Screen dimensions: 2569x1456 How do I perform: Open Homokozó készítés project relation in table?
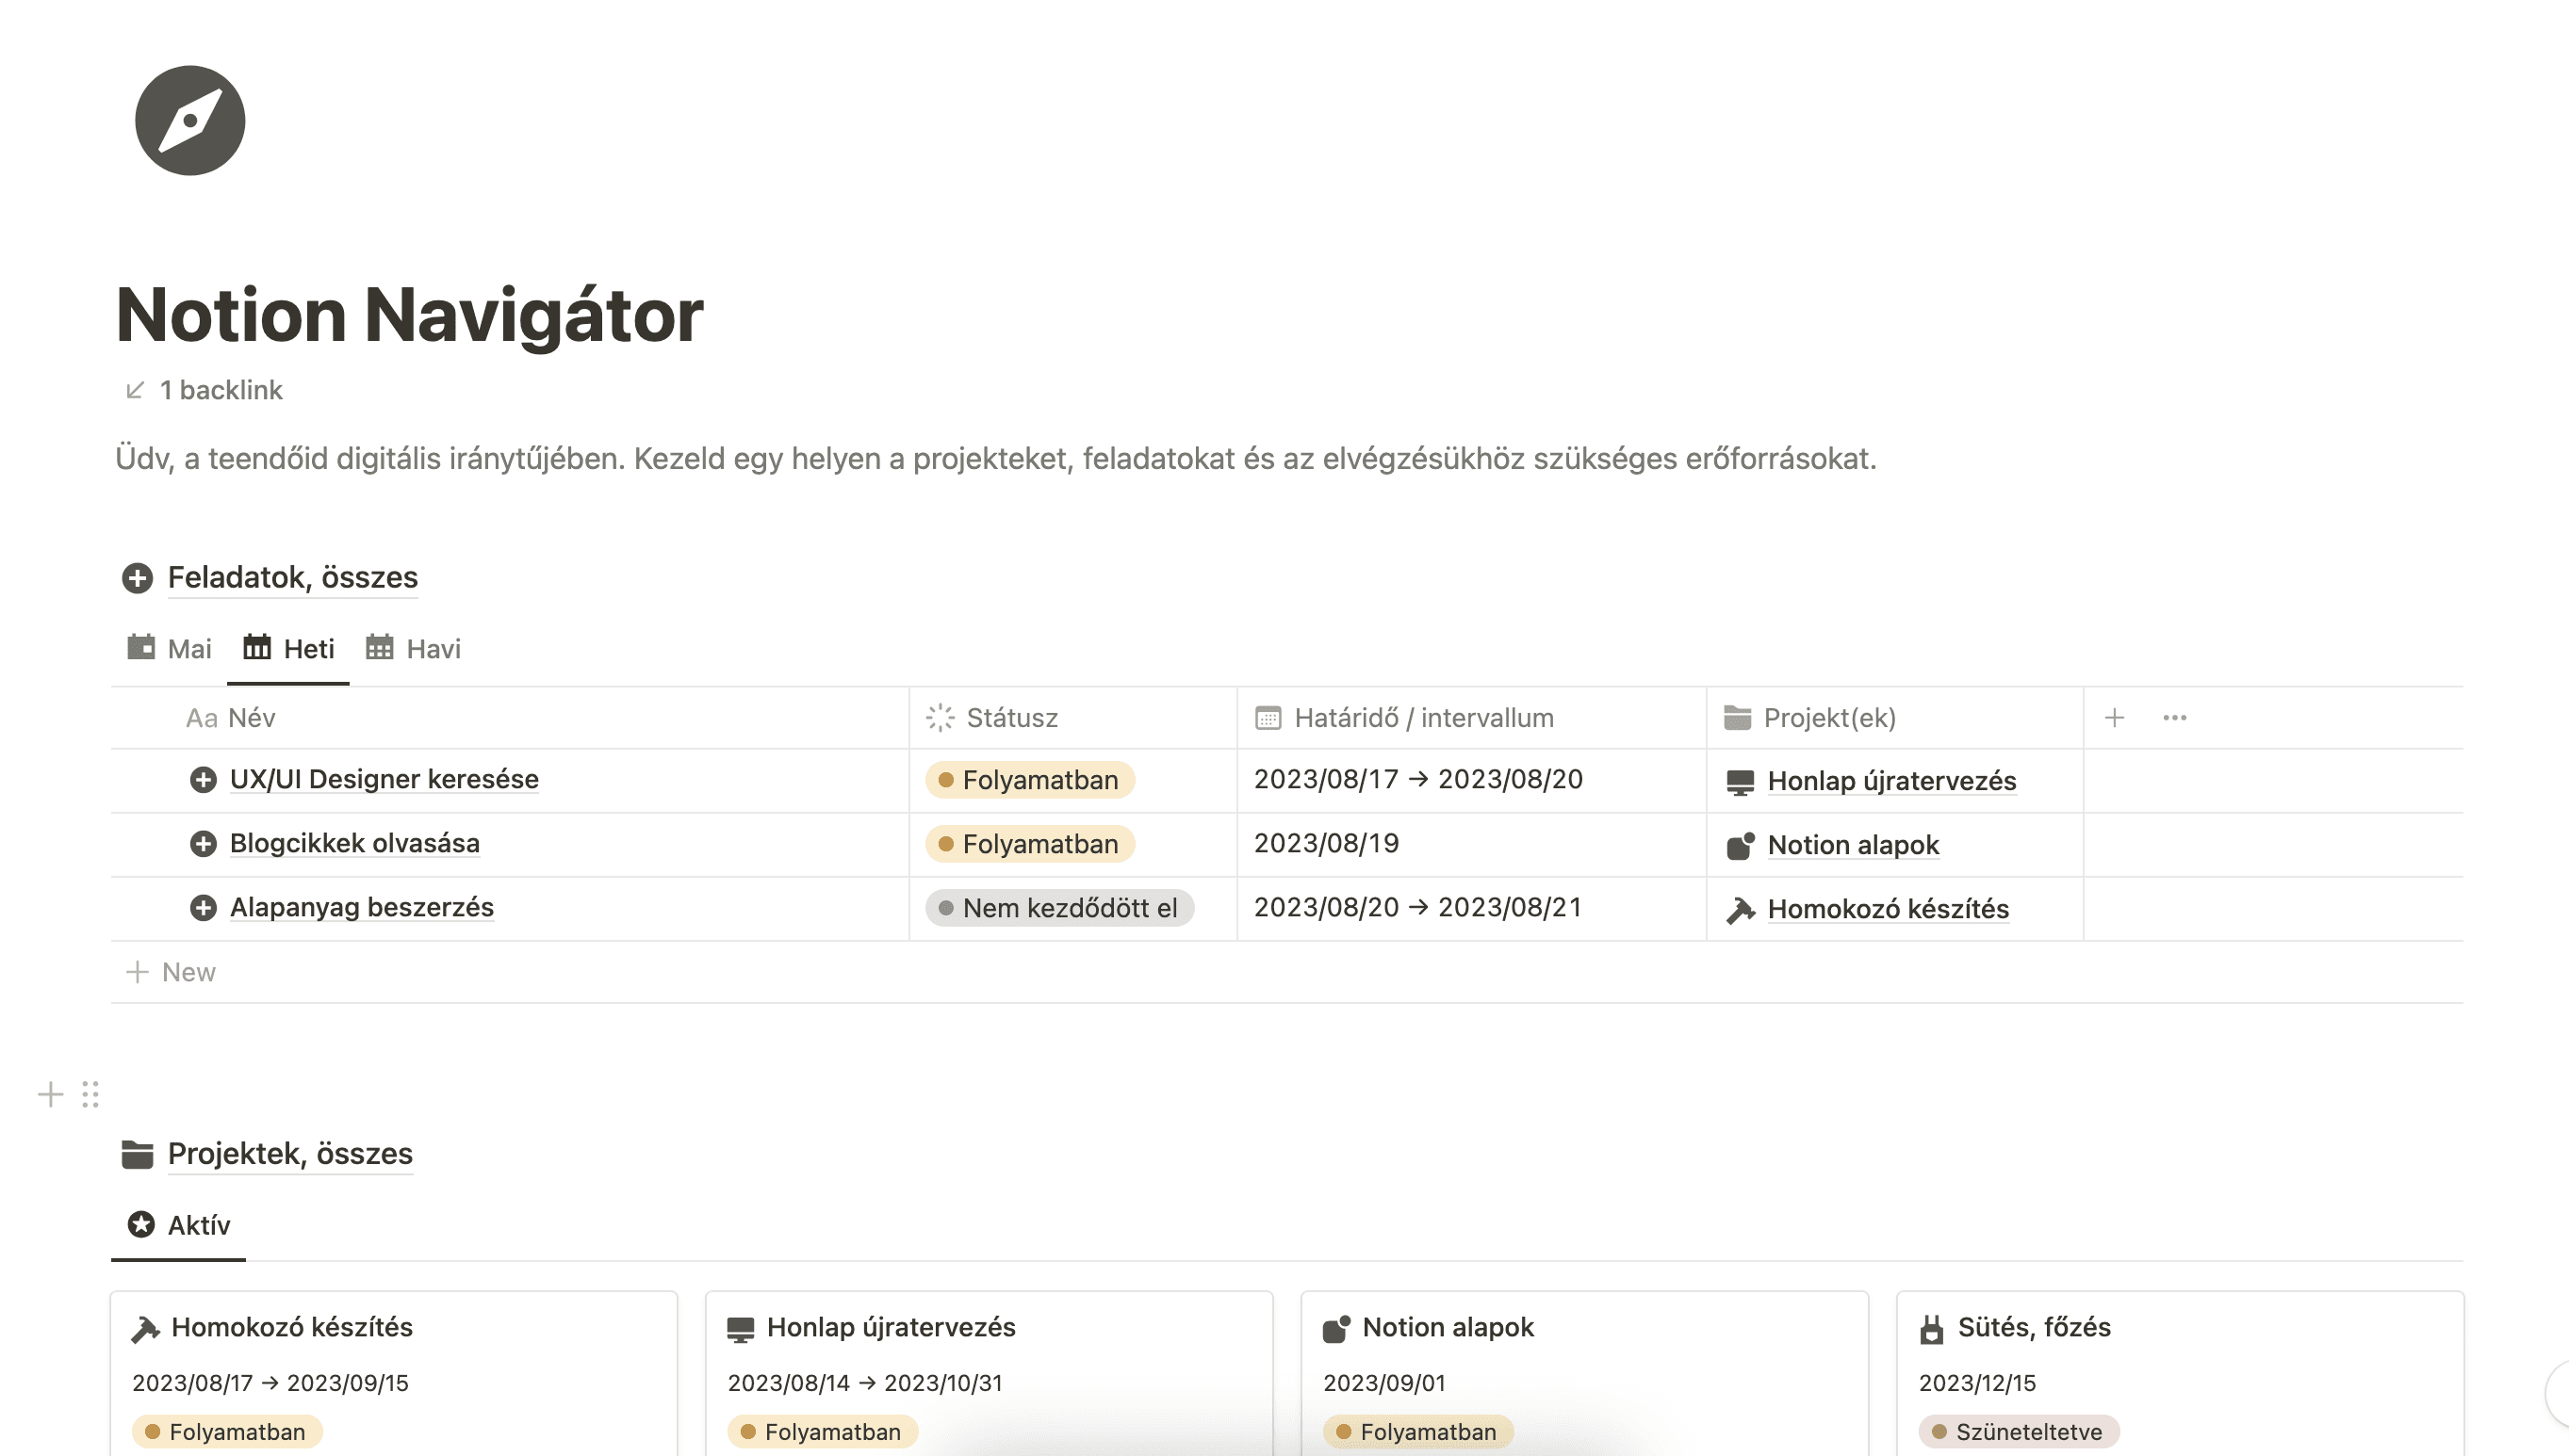point(1888,909)
